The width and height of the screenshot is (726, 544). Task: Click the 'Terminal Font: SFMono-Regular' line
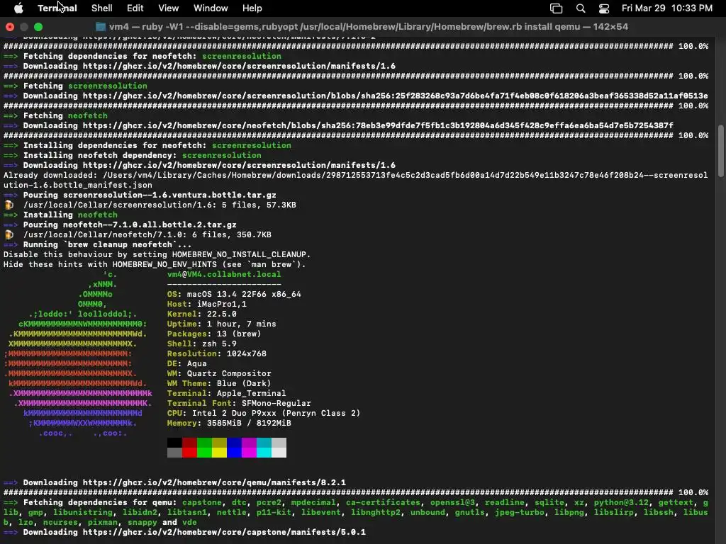(240, 403)
